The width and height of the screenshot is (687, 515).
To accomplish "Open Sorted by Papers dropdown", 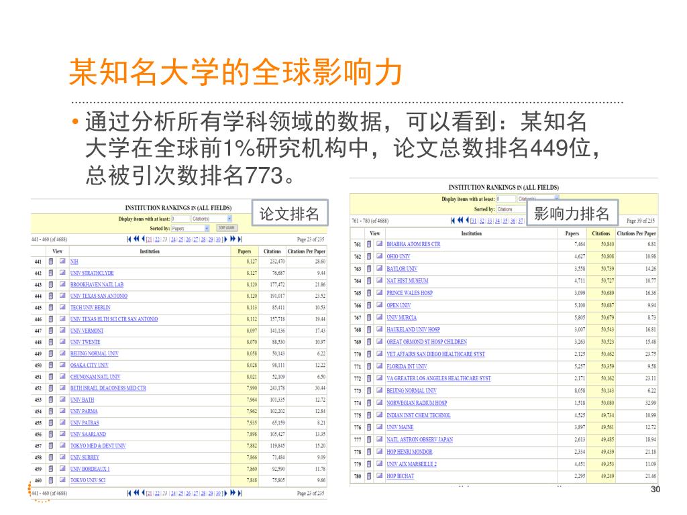I will pyautogui.click(x=190, y=228).
